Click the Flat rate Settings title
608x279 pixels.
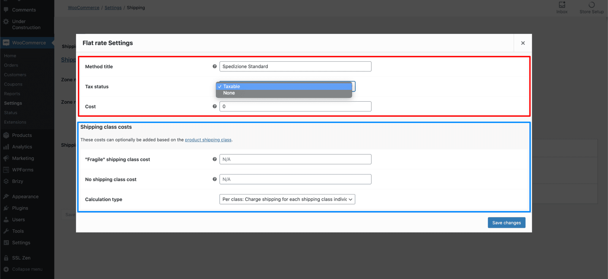coord(108,43)
